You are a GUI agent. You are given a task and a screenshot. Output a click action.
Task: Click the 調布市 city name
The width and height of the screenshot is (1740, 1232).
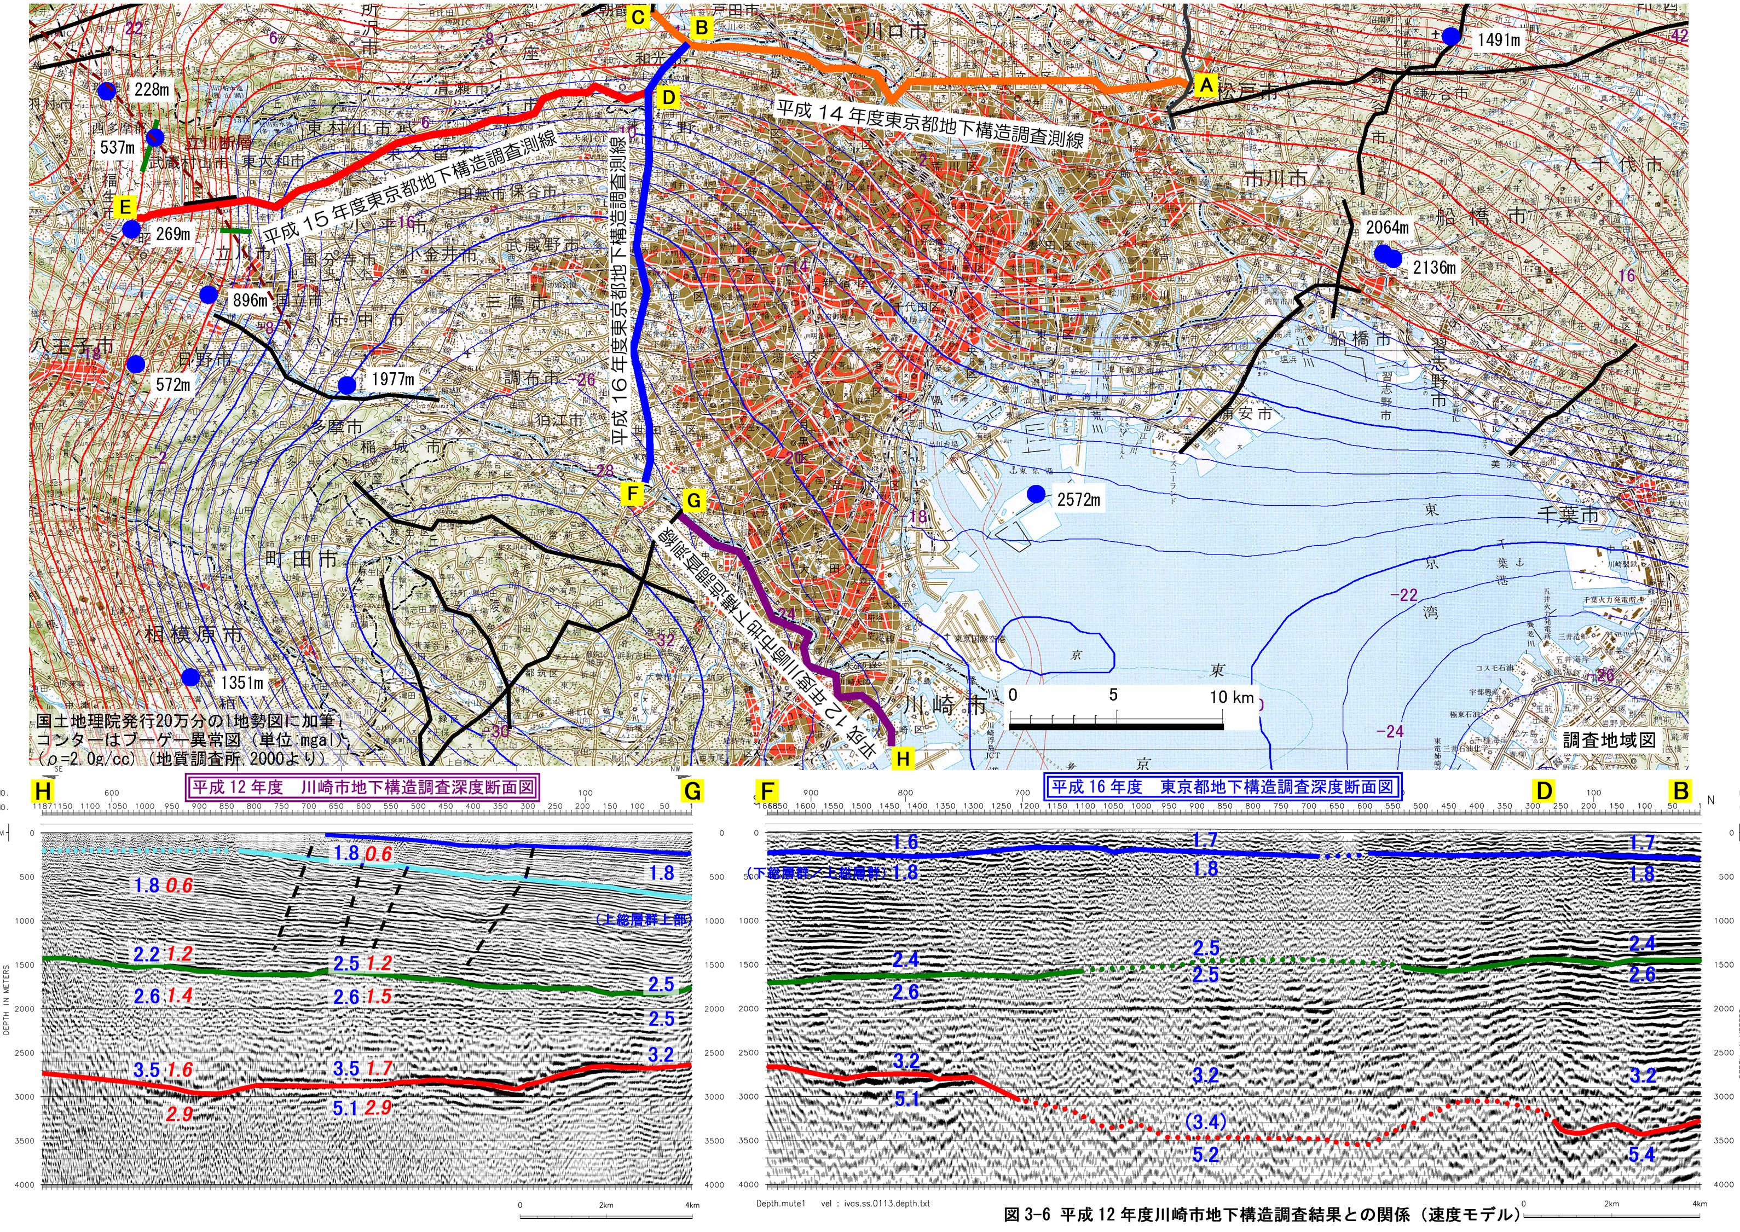(531, 378)
